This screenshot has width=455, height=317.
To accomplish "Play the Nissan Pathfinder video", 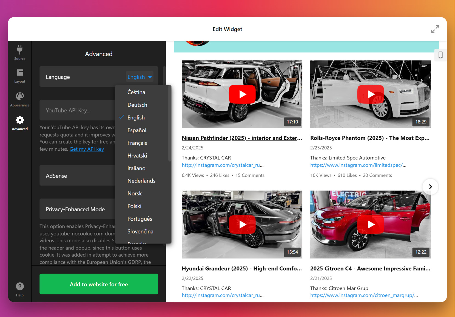I will [242, 94].
